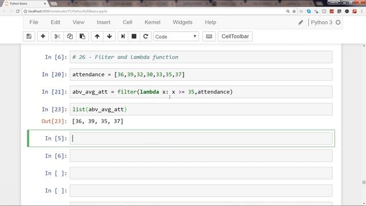The image size is (366, 206).
Task: Close the Python Basics browser tab
Action: (x=45, y=3)
